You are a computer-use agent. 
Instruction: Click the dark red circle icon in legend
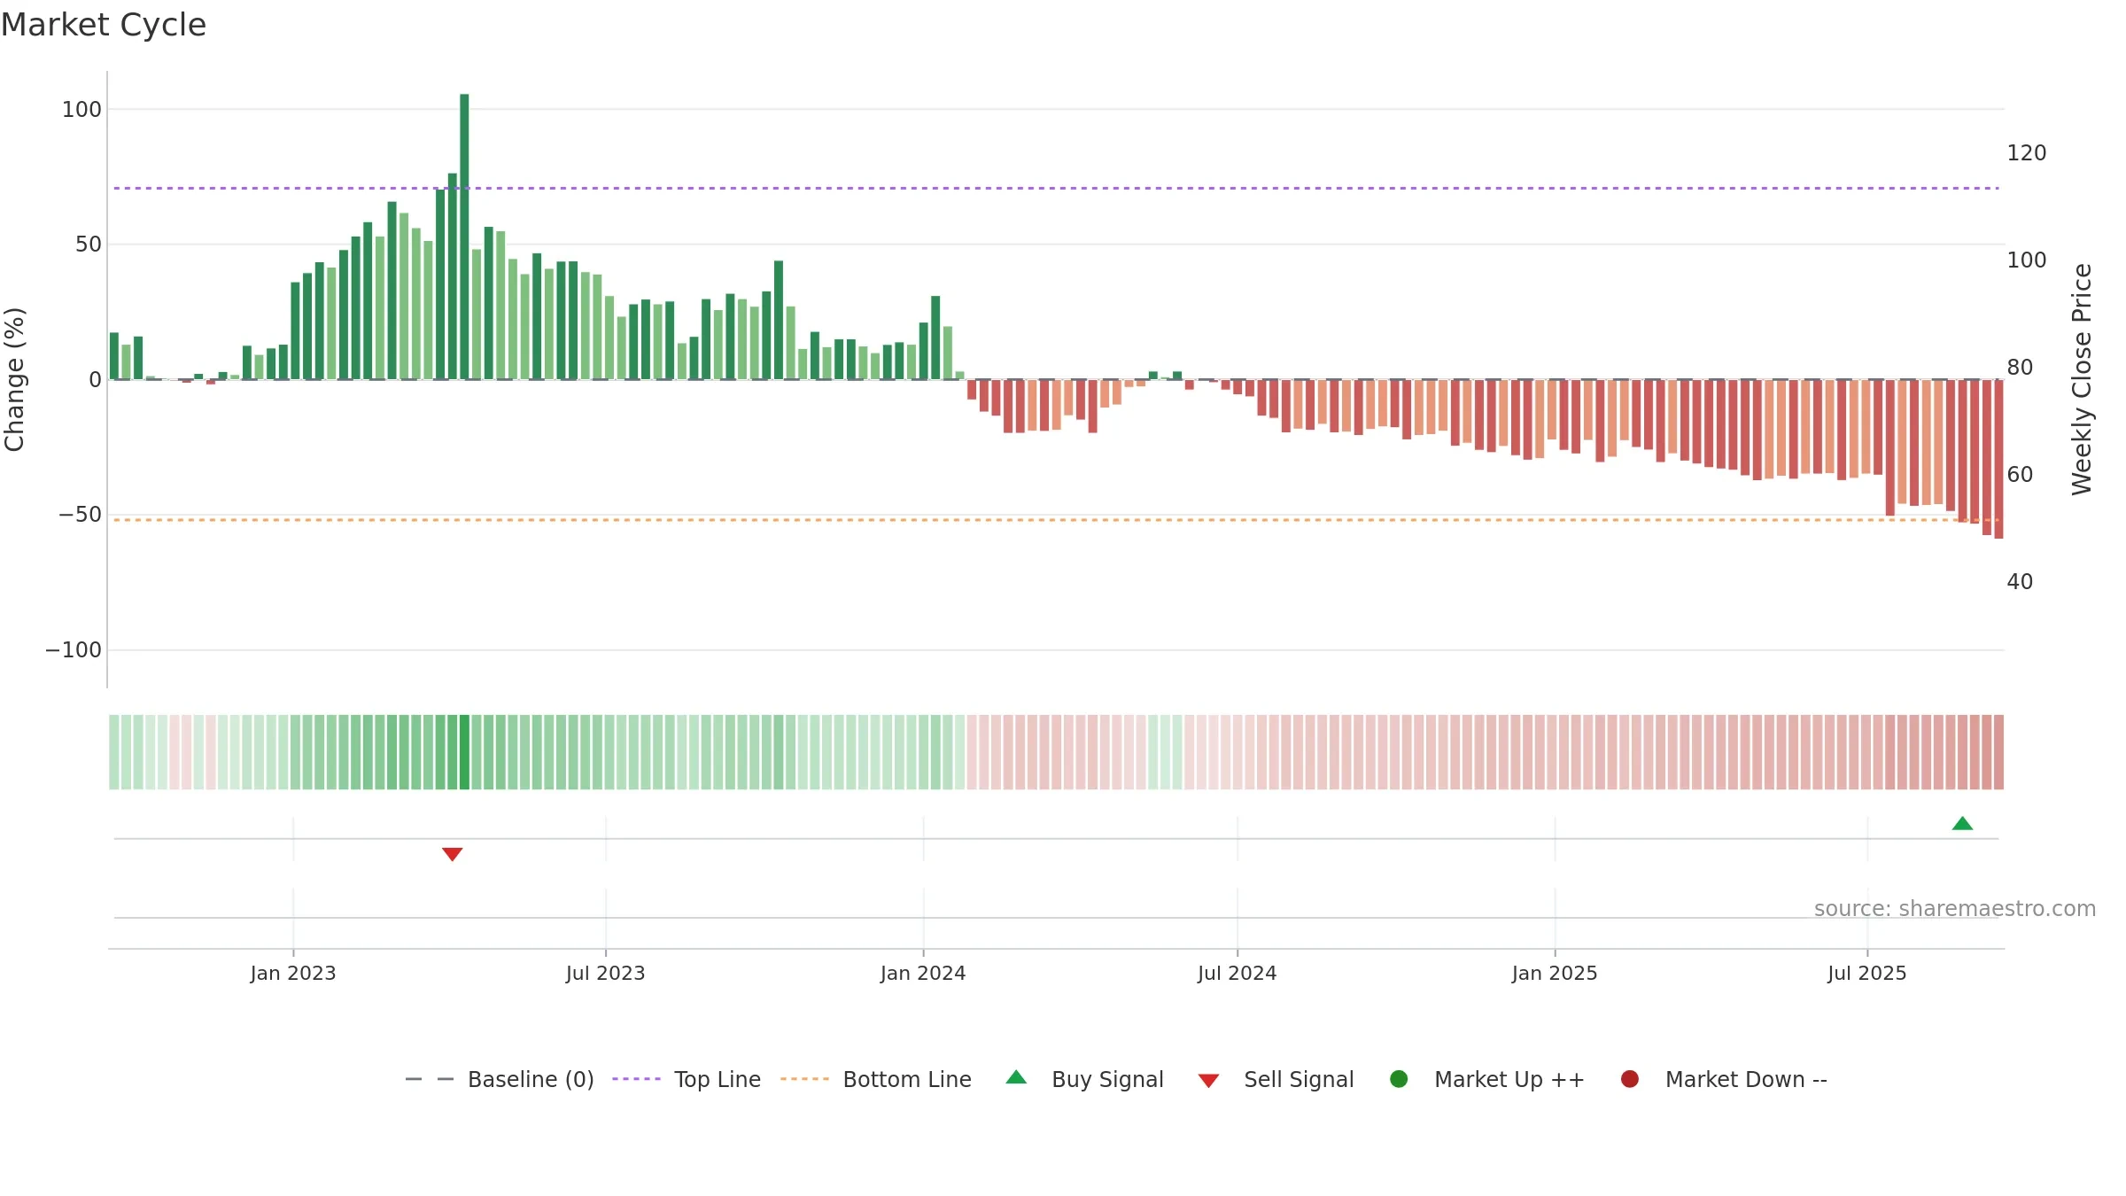pyautogui.click(x=1629, y=1079)
